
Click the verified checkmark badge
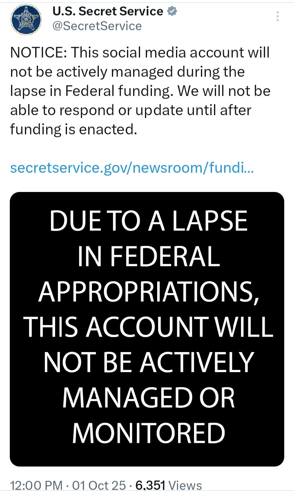point(173,11)
